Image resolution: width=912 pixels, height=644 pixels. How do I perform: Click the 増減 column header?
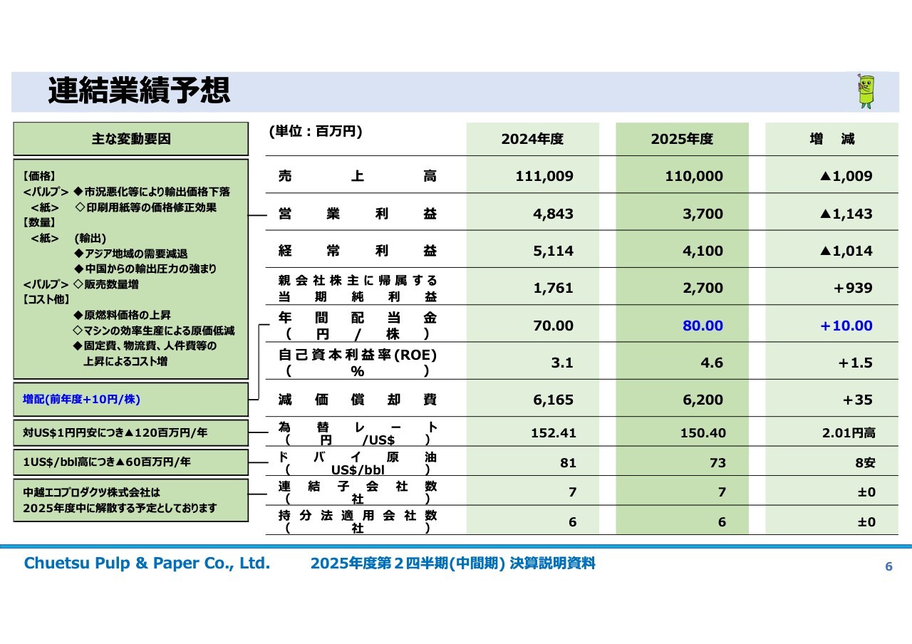click(831, 139)
